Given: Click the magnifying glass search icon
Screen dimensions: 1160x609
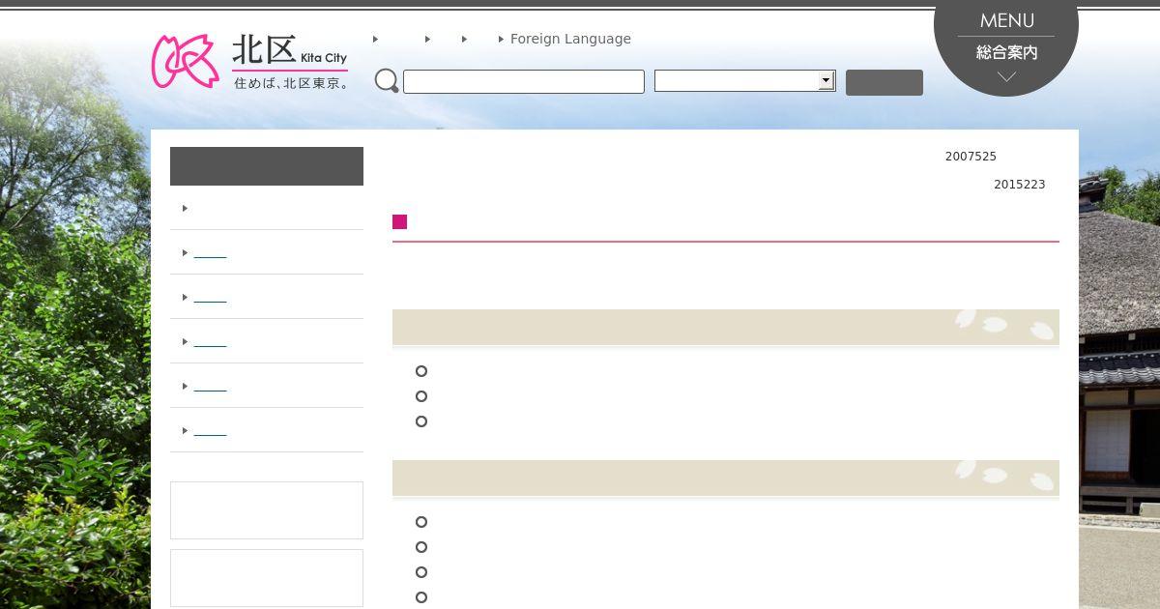Looking at the screenshot, I should point(387,81).
